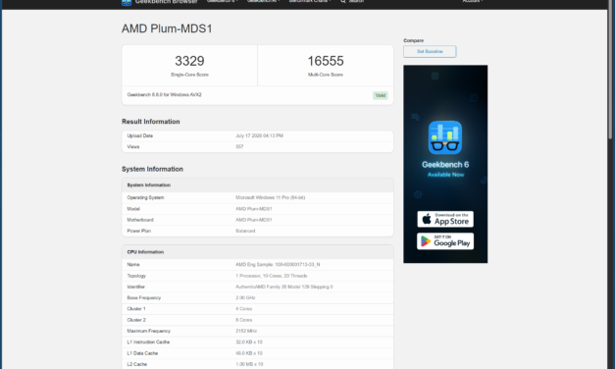Click the Multi-Core Score label
The image size is (615, 369).
click(x=326, y=75)
